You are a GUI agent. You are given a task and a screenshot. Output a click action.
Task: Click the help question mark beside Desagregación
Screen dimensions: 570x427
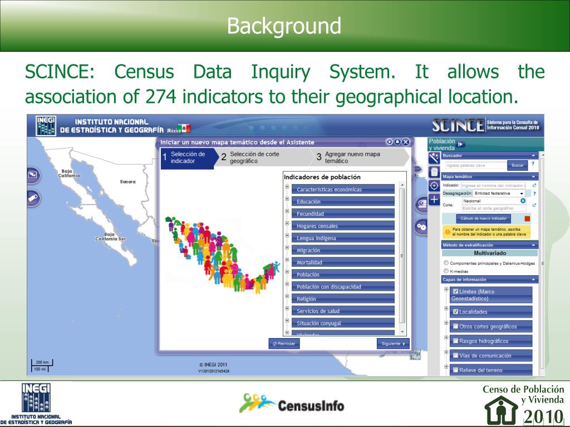[534, 193]
